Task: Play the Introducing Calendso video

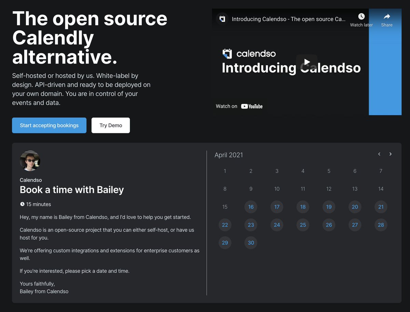Action: pos(307,62)
